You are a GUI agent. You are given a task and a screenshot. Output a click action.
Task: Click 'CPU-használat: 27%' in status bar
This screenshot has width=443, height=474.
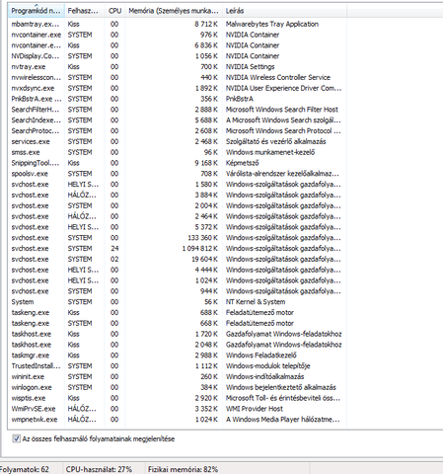pyautogui.click(x=99, y=469)
